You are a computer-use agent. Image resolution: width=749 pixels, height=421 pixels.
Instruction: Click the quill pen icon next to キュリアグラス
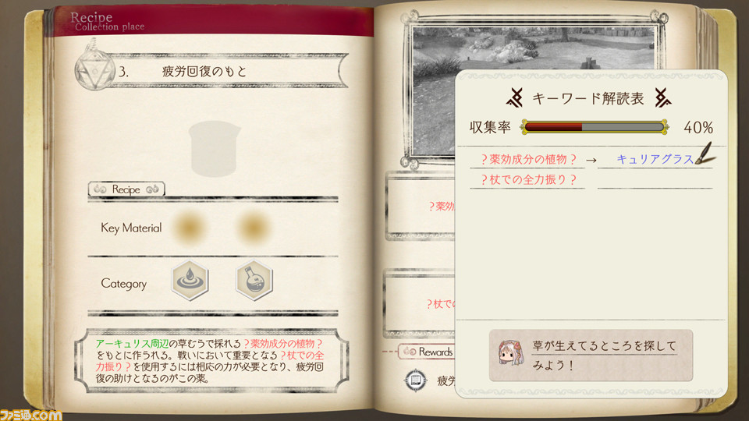tap(704, 153)
